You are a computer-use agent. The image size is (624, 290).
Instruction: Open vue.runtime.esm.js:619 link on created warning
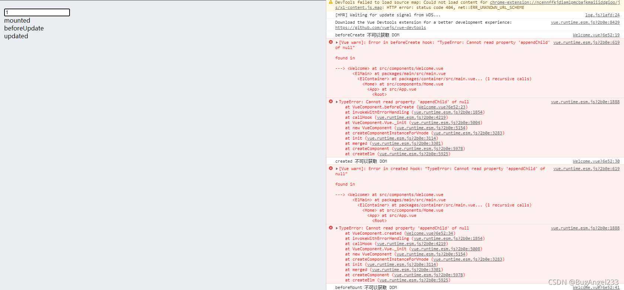586,169
